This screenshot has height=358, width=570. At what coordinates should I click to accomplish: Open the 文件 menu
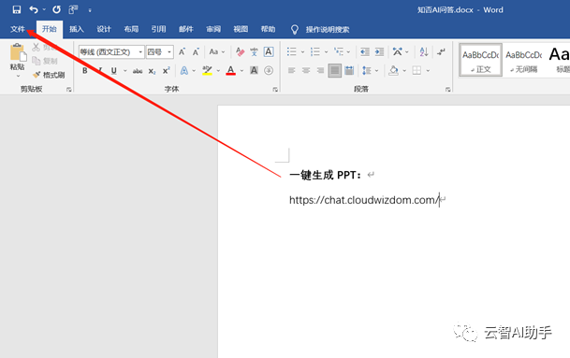coord(18,29)
